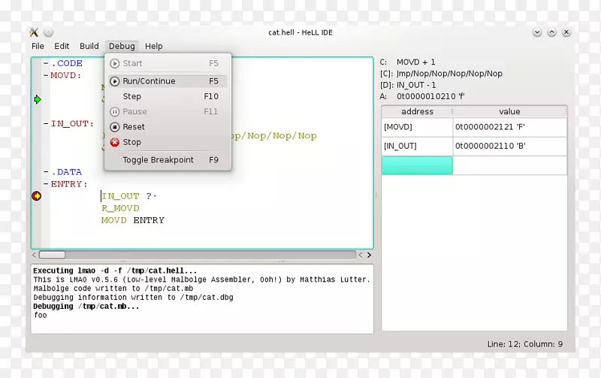Click the breakpoint marker beside IN_OUT line
This screenshot has height=378, width=601.
click(36, 196)
